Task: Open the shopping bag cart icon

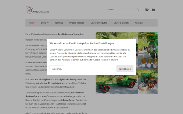Action: 153,9
